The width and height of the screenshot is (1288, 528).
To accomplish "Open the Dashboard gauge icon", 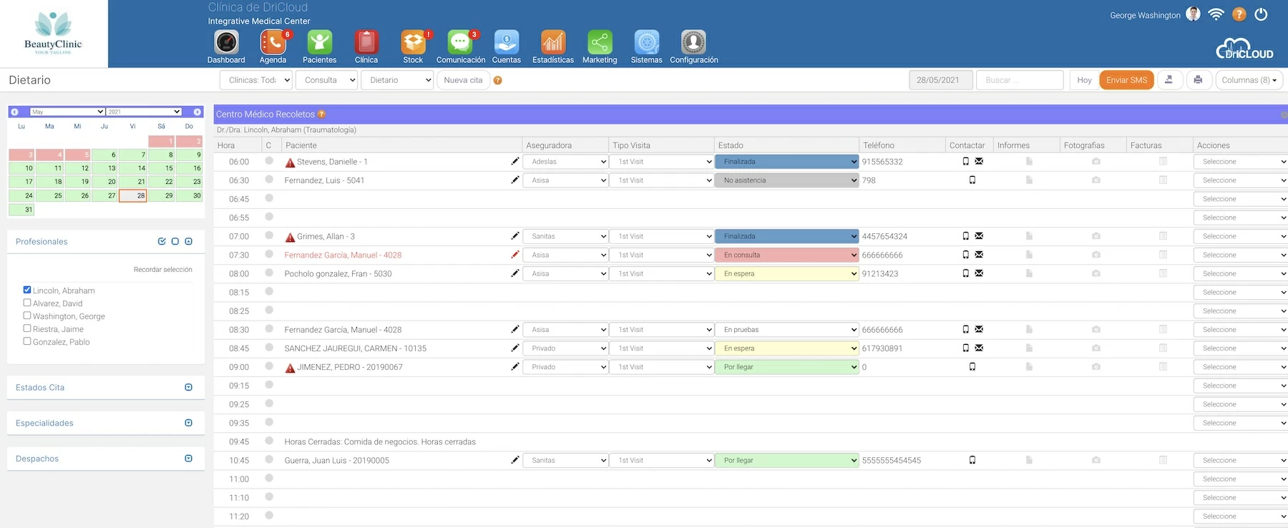I will pyautogui.click(x=226, y=43).
